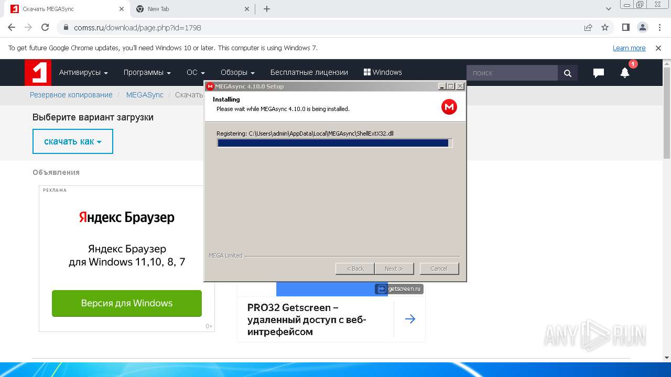Open the Windows section link
This screenshot has width=671, height=377.
(x=383, y=72)
